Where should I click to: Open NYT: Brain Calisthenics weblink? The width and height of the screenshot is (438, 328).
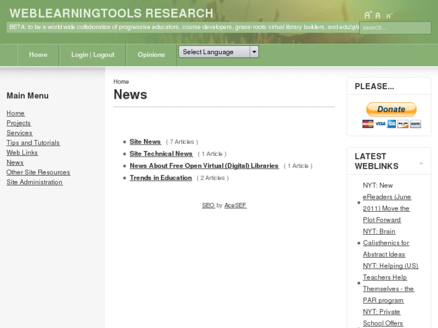point(386,243)
